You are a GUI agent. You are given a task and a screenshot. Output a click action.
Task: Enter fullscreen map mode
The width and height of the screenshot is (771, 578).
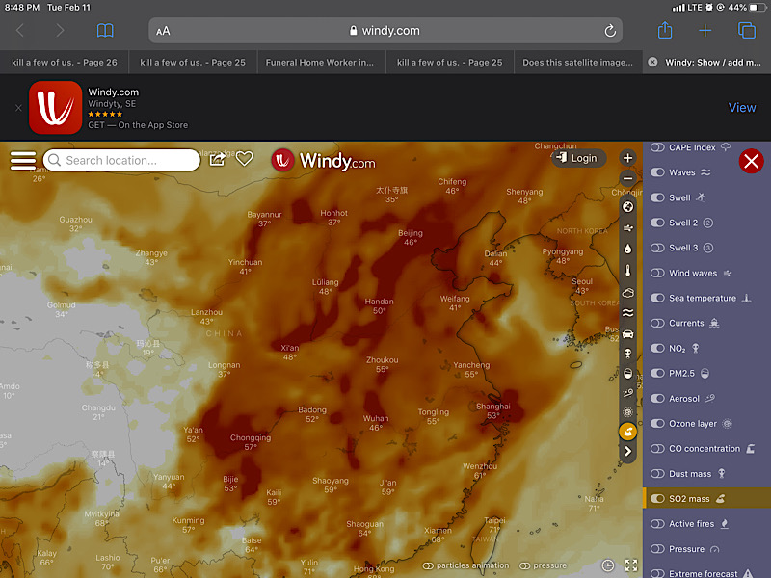(x=631, y=565)
